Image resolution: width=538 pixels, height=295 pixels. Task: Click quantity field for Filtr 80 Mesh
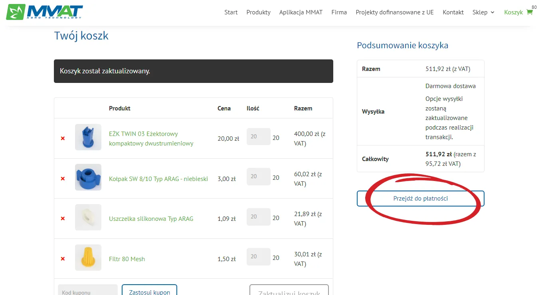(x=259, y=257)
